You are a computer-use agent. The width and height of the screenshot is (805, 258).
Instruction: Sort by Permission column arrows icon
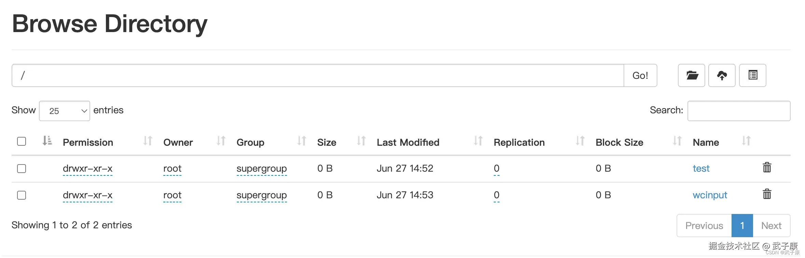click(148, 141)
